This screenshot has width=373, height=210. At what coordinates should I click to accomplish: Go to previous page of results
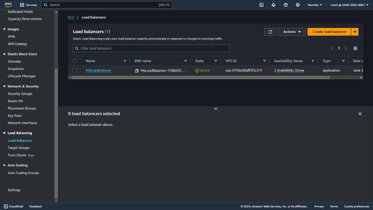[332, 48]
